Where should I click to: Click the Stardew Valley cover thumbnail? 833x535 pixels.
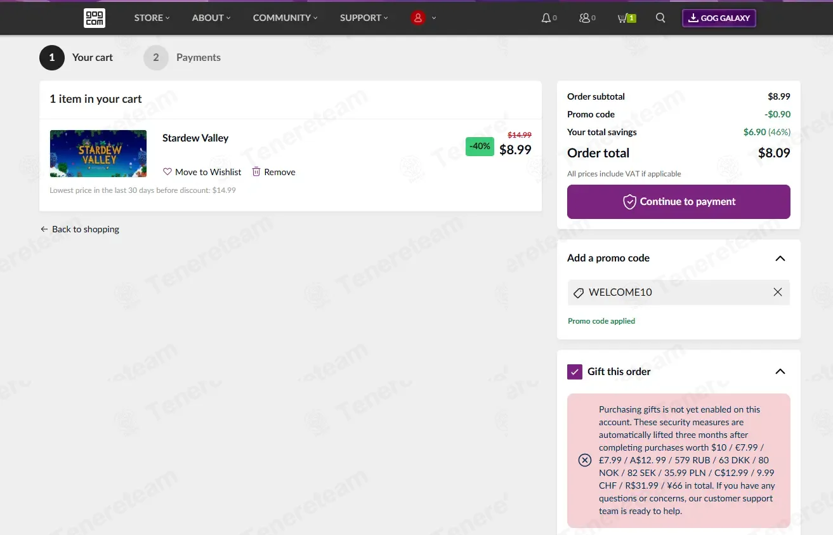tap(98, 154)
